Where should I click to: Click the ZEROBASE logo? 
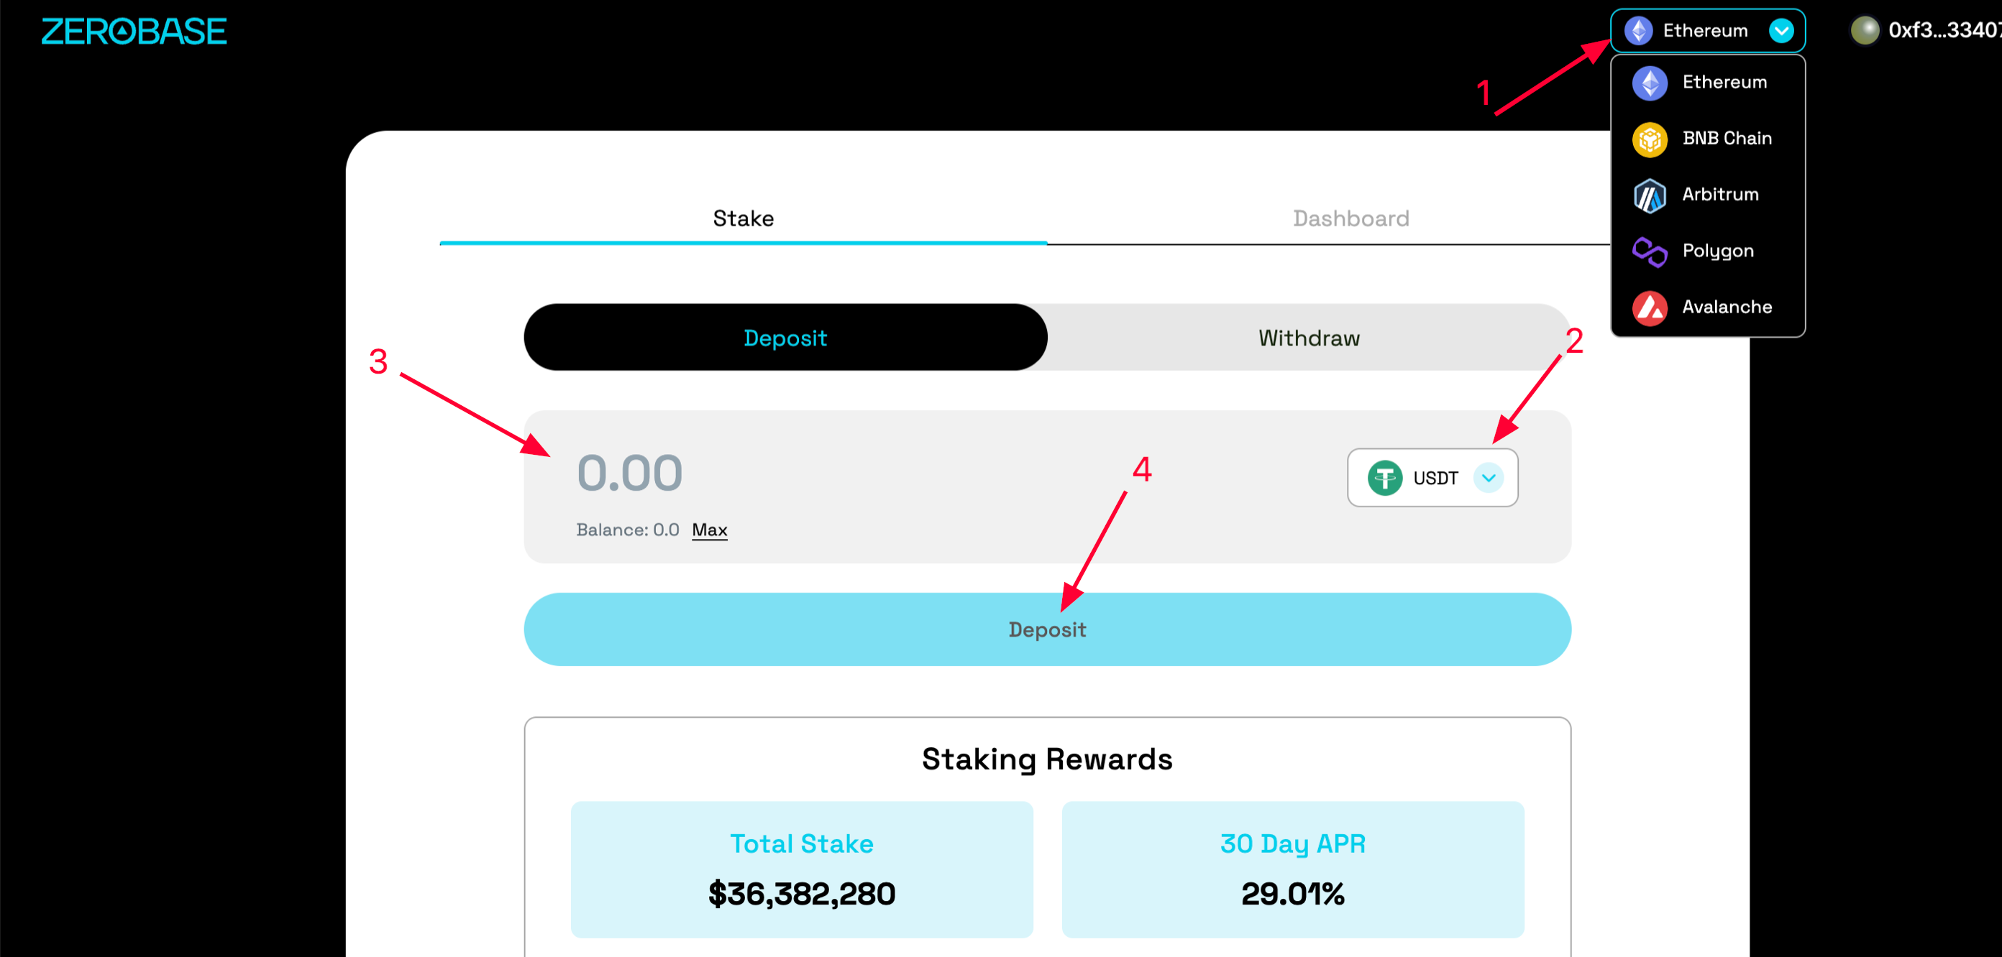pos(134,31)
